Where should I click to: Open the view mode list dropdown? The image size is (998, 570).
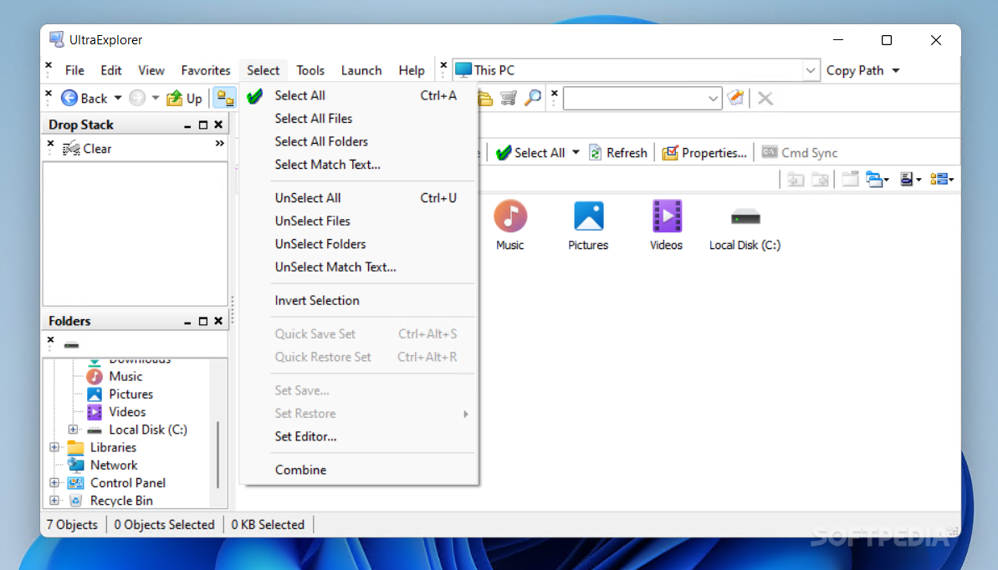pos(941,180)
